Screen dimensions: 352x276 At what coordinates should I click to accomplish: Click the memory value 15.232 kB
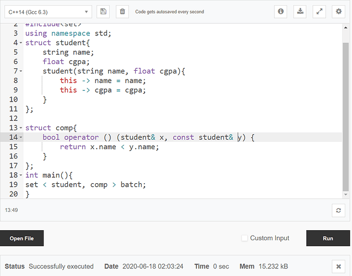coord(273,267)
